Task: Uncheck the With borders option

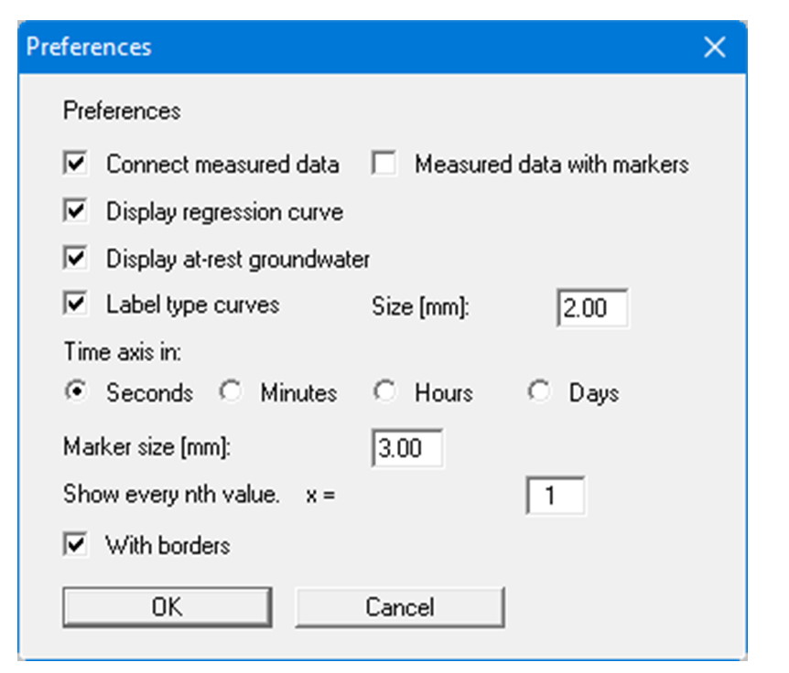Action: (x=75, y=546)
